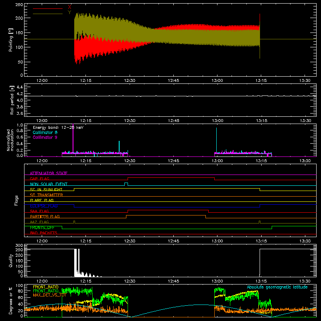Click the Normalized modulation axis title
Screen dimensions: 321x321
pos(10,140)
